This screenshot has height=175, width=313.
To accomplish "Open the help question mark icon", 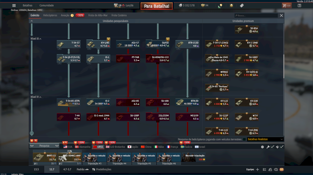I will 299,5.
